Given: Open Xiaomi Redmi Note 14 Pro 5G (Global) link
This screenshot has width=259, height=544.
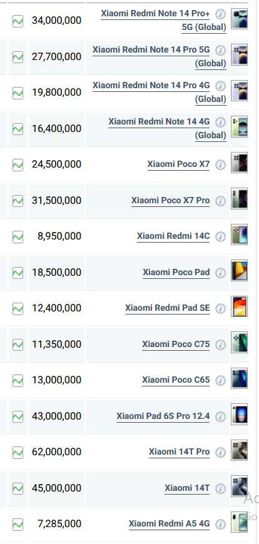Looking at the screenshot, I should 160,56.
